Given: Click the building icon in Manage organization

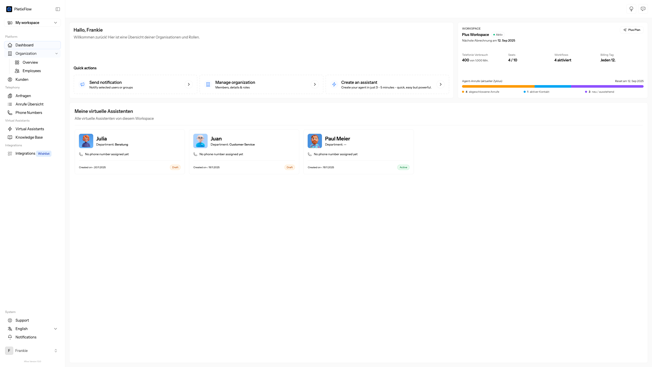Looking at the screenshot, I should (208, 84).
